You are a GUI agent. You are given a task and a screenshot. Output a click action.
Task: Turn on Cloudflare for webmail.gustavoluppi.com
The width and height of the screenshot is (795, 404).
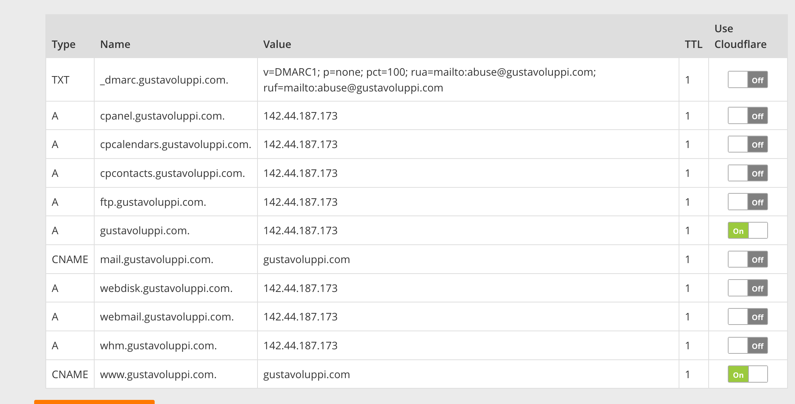point(747,317)
